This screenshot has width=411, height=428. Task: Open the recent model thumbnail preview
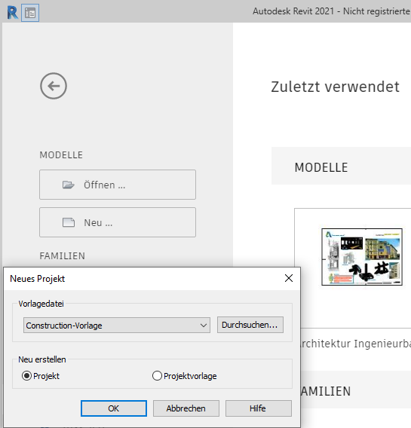click(x=362, y=257)
